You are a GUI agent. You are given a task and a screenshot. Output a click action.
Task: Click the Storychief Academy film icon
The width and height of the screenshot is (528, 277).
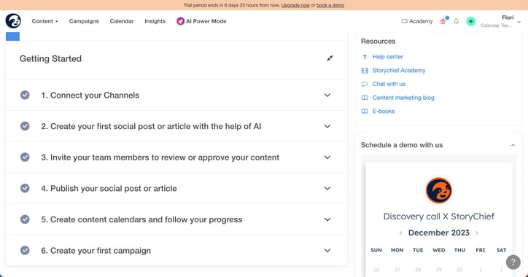click(x=365, y=71)
